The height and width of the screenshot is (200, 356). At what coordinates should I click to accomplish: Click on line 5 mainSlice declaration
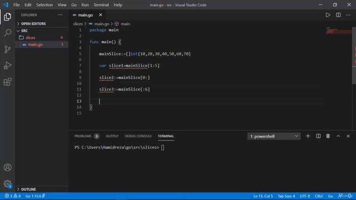tap(145, 54)
